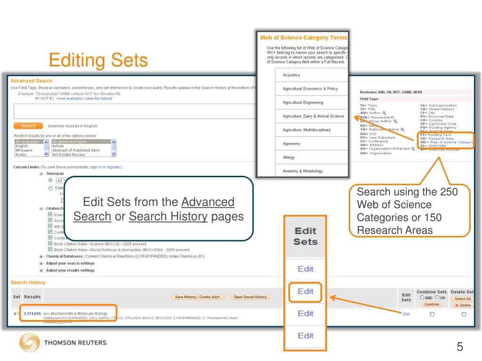Click the orange Search button

point(28,126)
